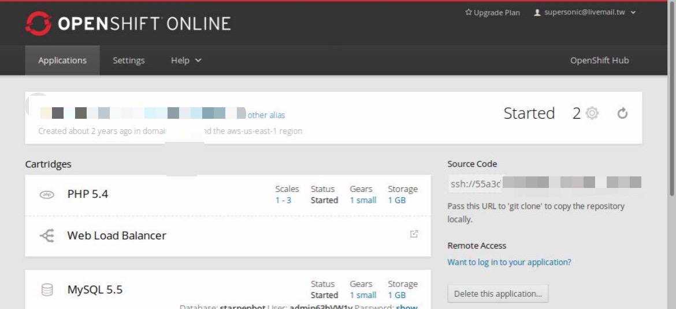Screen dimensions: 676x309
Task: Click the Started application status text
Action: click(529, 113)
